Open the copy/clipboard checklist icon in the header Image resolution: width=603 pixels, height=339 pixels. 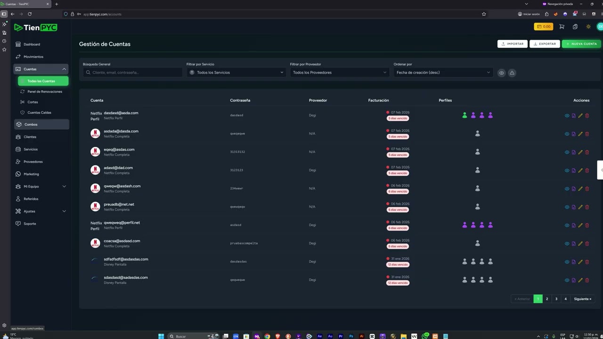pyautogui.click(x=575, y=27)
